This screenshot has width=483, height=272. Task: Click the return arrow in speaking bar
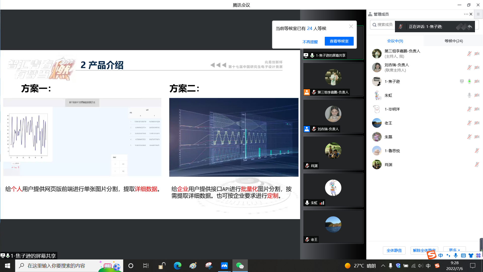tap(470, 26)
